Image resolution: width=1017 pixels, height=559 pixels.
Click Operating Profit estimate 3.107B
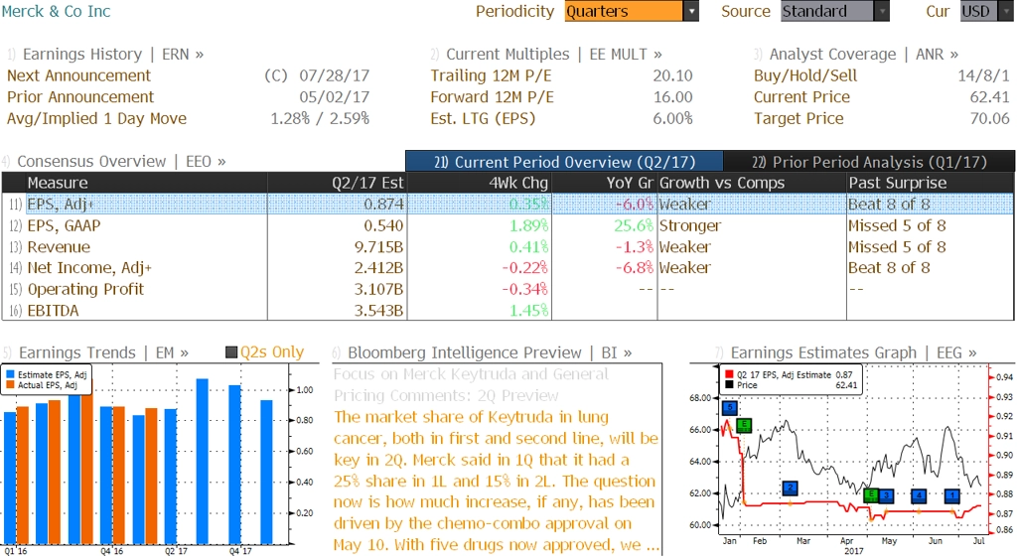click(378, 289)
